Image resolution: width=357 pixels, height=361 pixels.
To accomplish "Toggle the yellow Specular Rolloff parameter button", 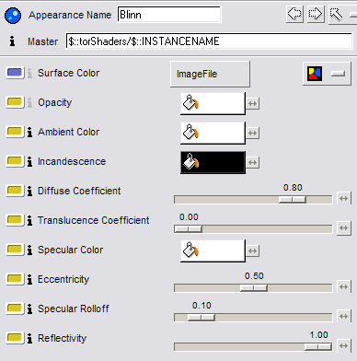I will pyautogui.click(x=15, y=309).
